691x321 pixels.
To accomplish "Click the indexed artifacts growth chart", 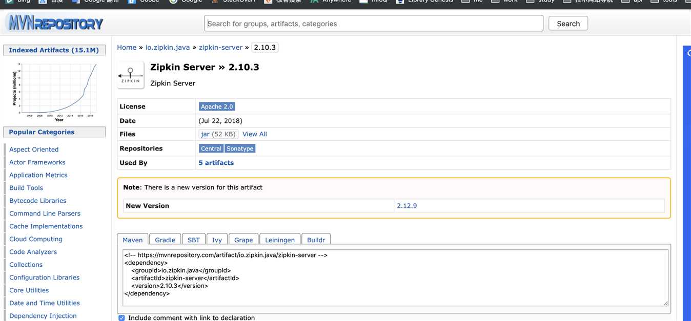I will point(54,91).
